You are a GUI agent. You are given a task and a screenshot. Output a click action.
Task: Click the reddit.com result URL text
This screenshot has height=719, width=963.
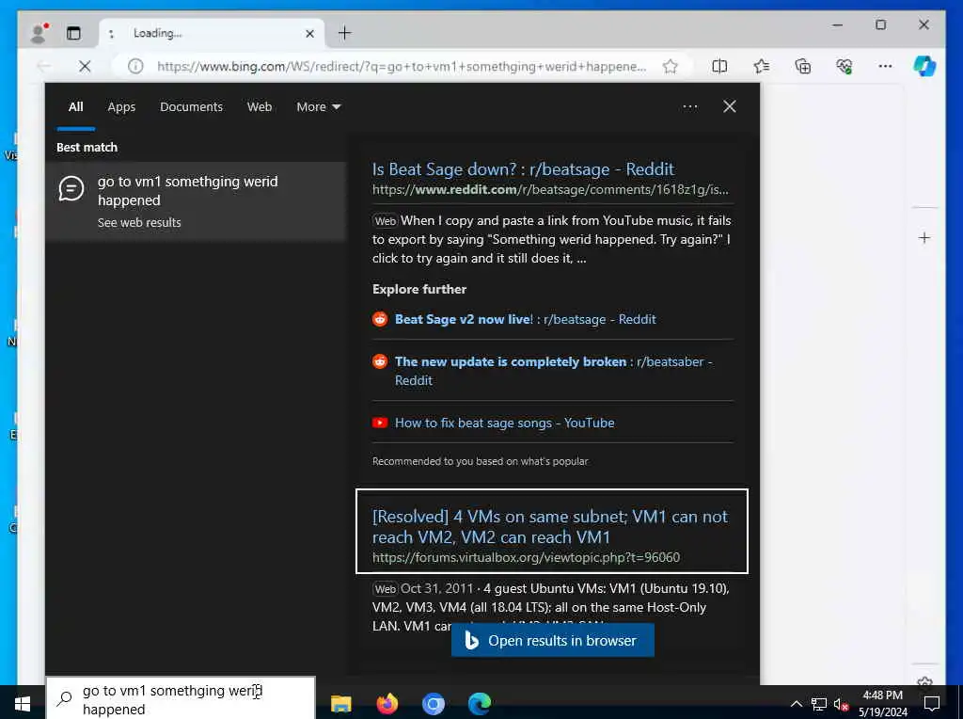(550, 189)
